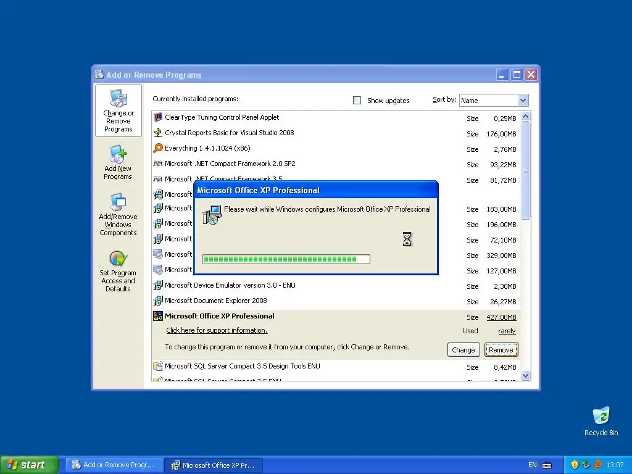Screen dimensions: 632x474
Task: Click the 13:07 clock in the tray
Action: point(615,465)
